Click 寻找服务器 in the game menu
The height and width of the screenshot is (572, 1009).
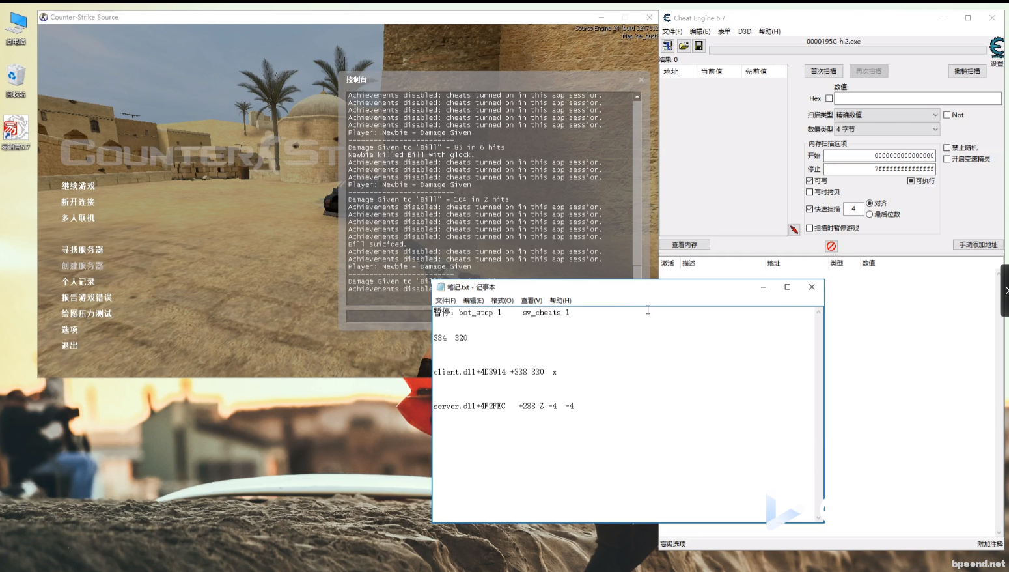tap(82, 250)
